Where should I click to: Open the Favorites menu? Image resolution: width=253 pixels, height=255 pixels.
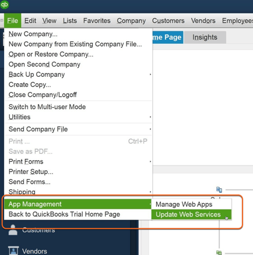(97, 20)
